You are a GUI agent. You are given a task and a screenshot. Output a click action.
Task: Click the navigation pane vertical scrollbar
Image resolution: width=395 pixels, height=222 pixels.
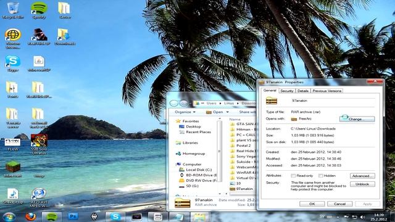219,151
